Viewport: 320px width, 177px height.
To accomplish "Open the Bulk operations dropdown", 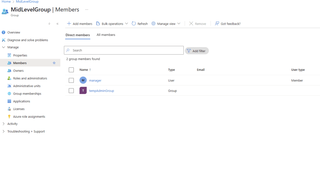I will pos(112,24).
